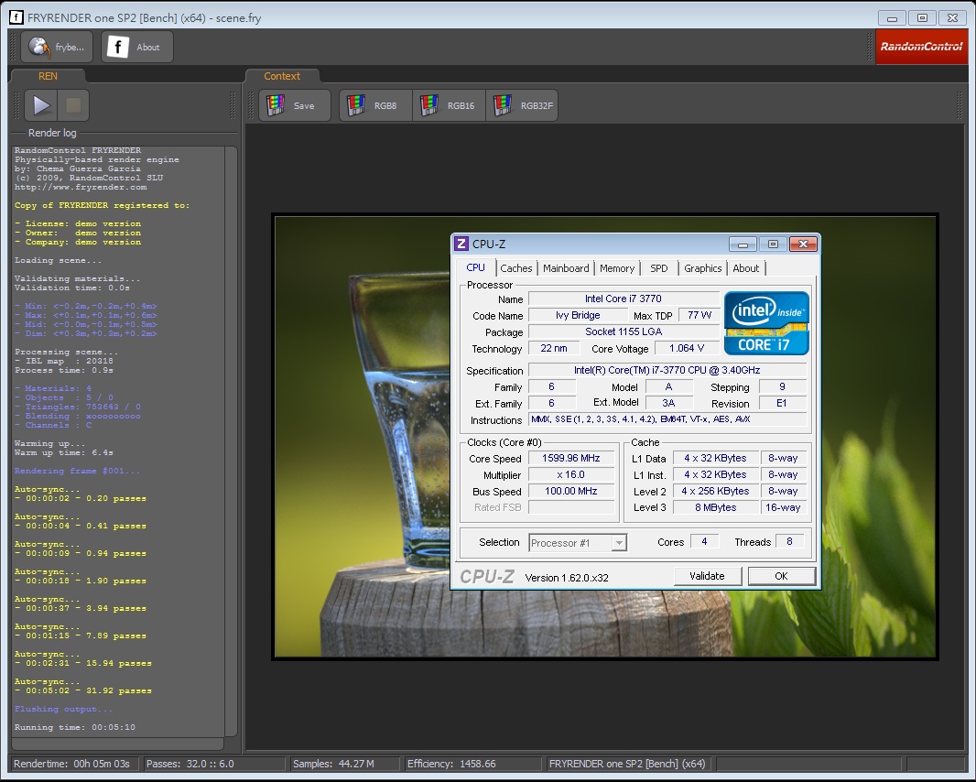
Task: Select RGB32F output format
Action: (x=523, y=105)
